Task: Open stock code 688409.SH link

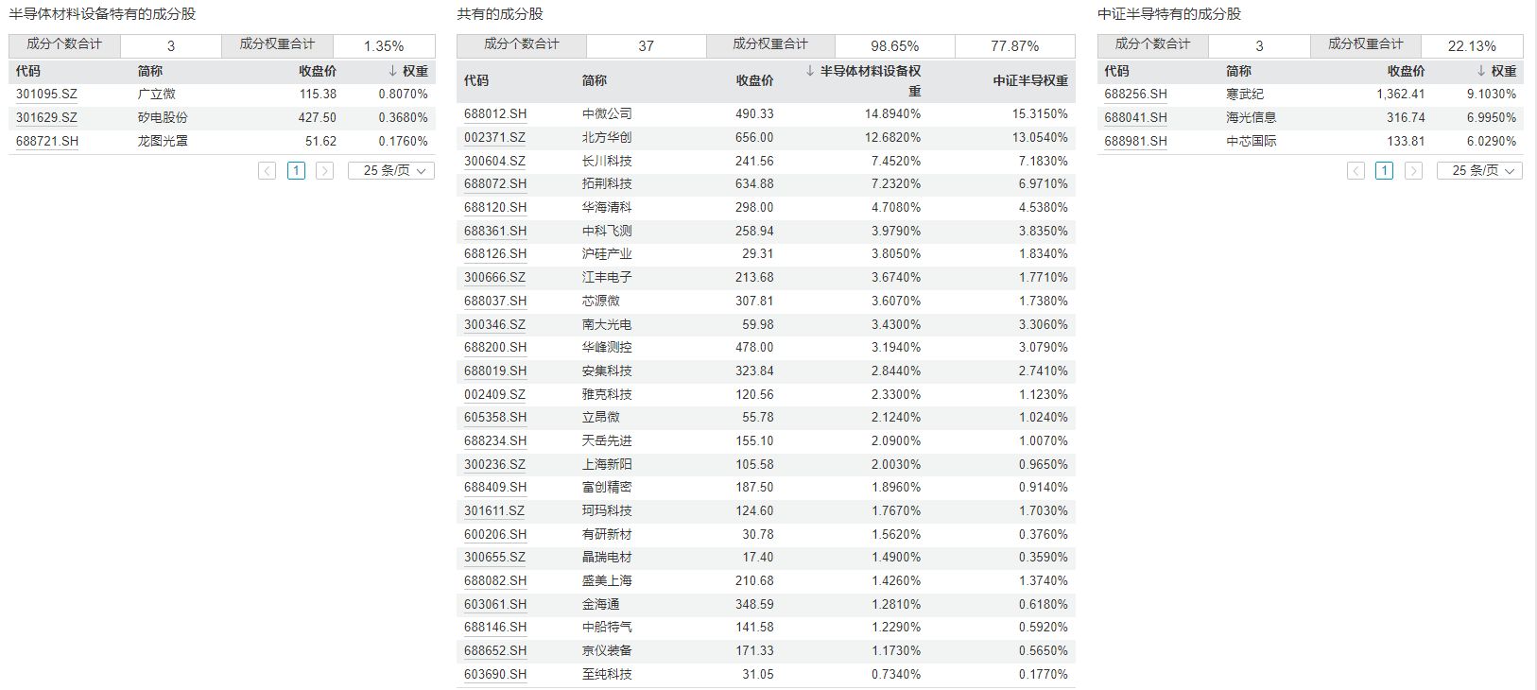Action: pos(495,488)
